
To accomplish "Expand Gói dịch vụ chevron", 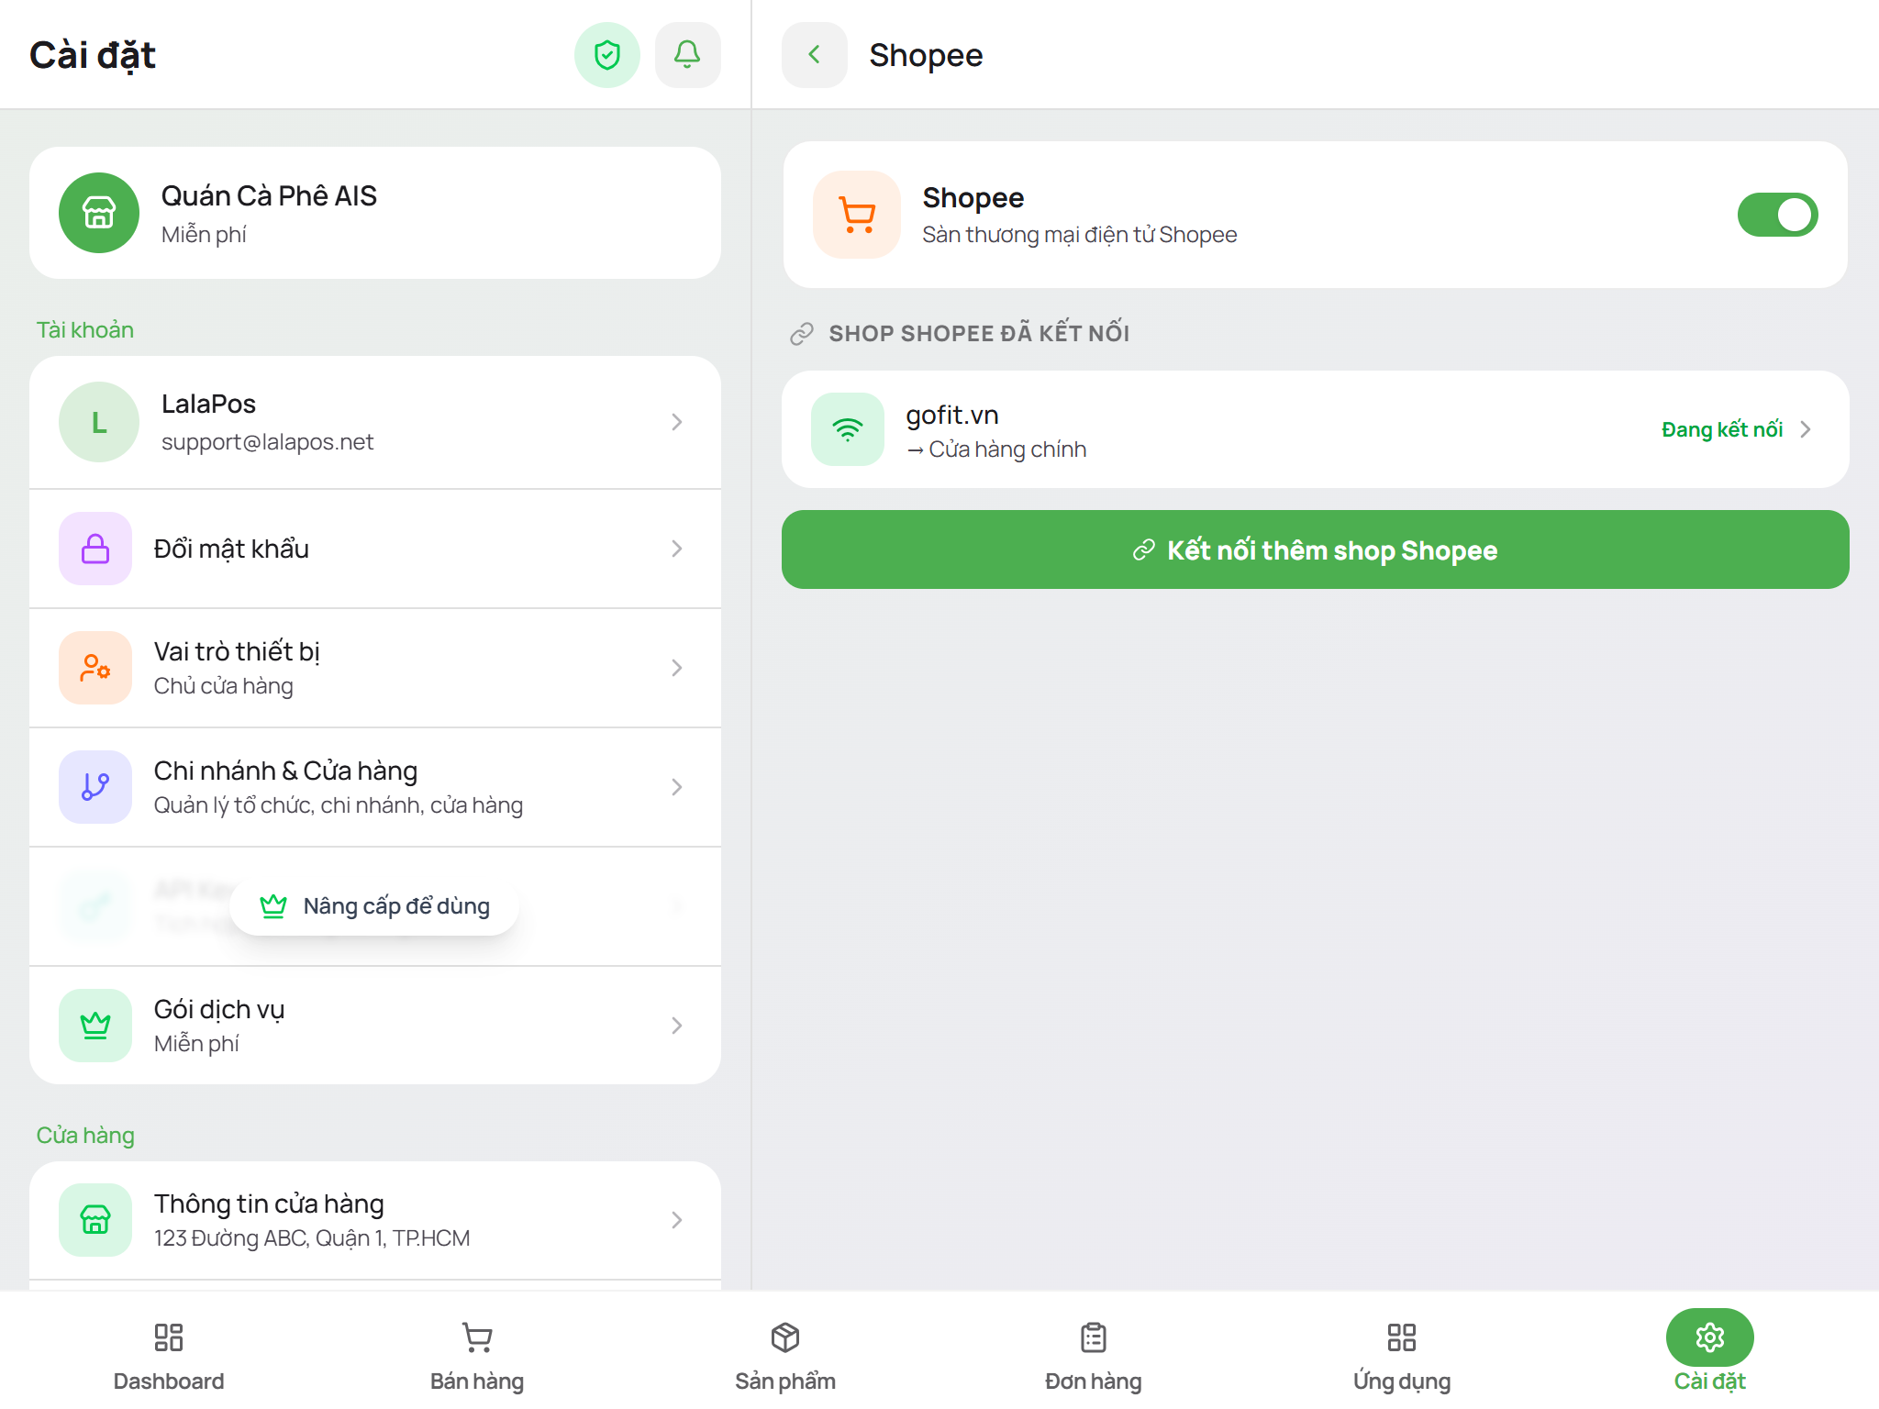I will (x=677, y=1026).
